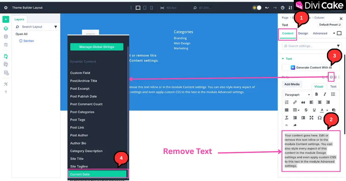Apply Italic formatting in the editor
The image size is (346, 181).
coord(325,94)
